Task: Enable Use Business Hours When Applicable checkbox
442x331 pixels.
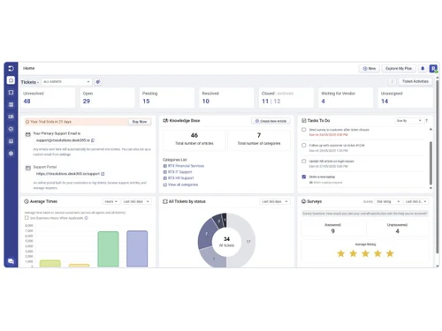Action: (27, 218)
